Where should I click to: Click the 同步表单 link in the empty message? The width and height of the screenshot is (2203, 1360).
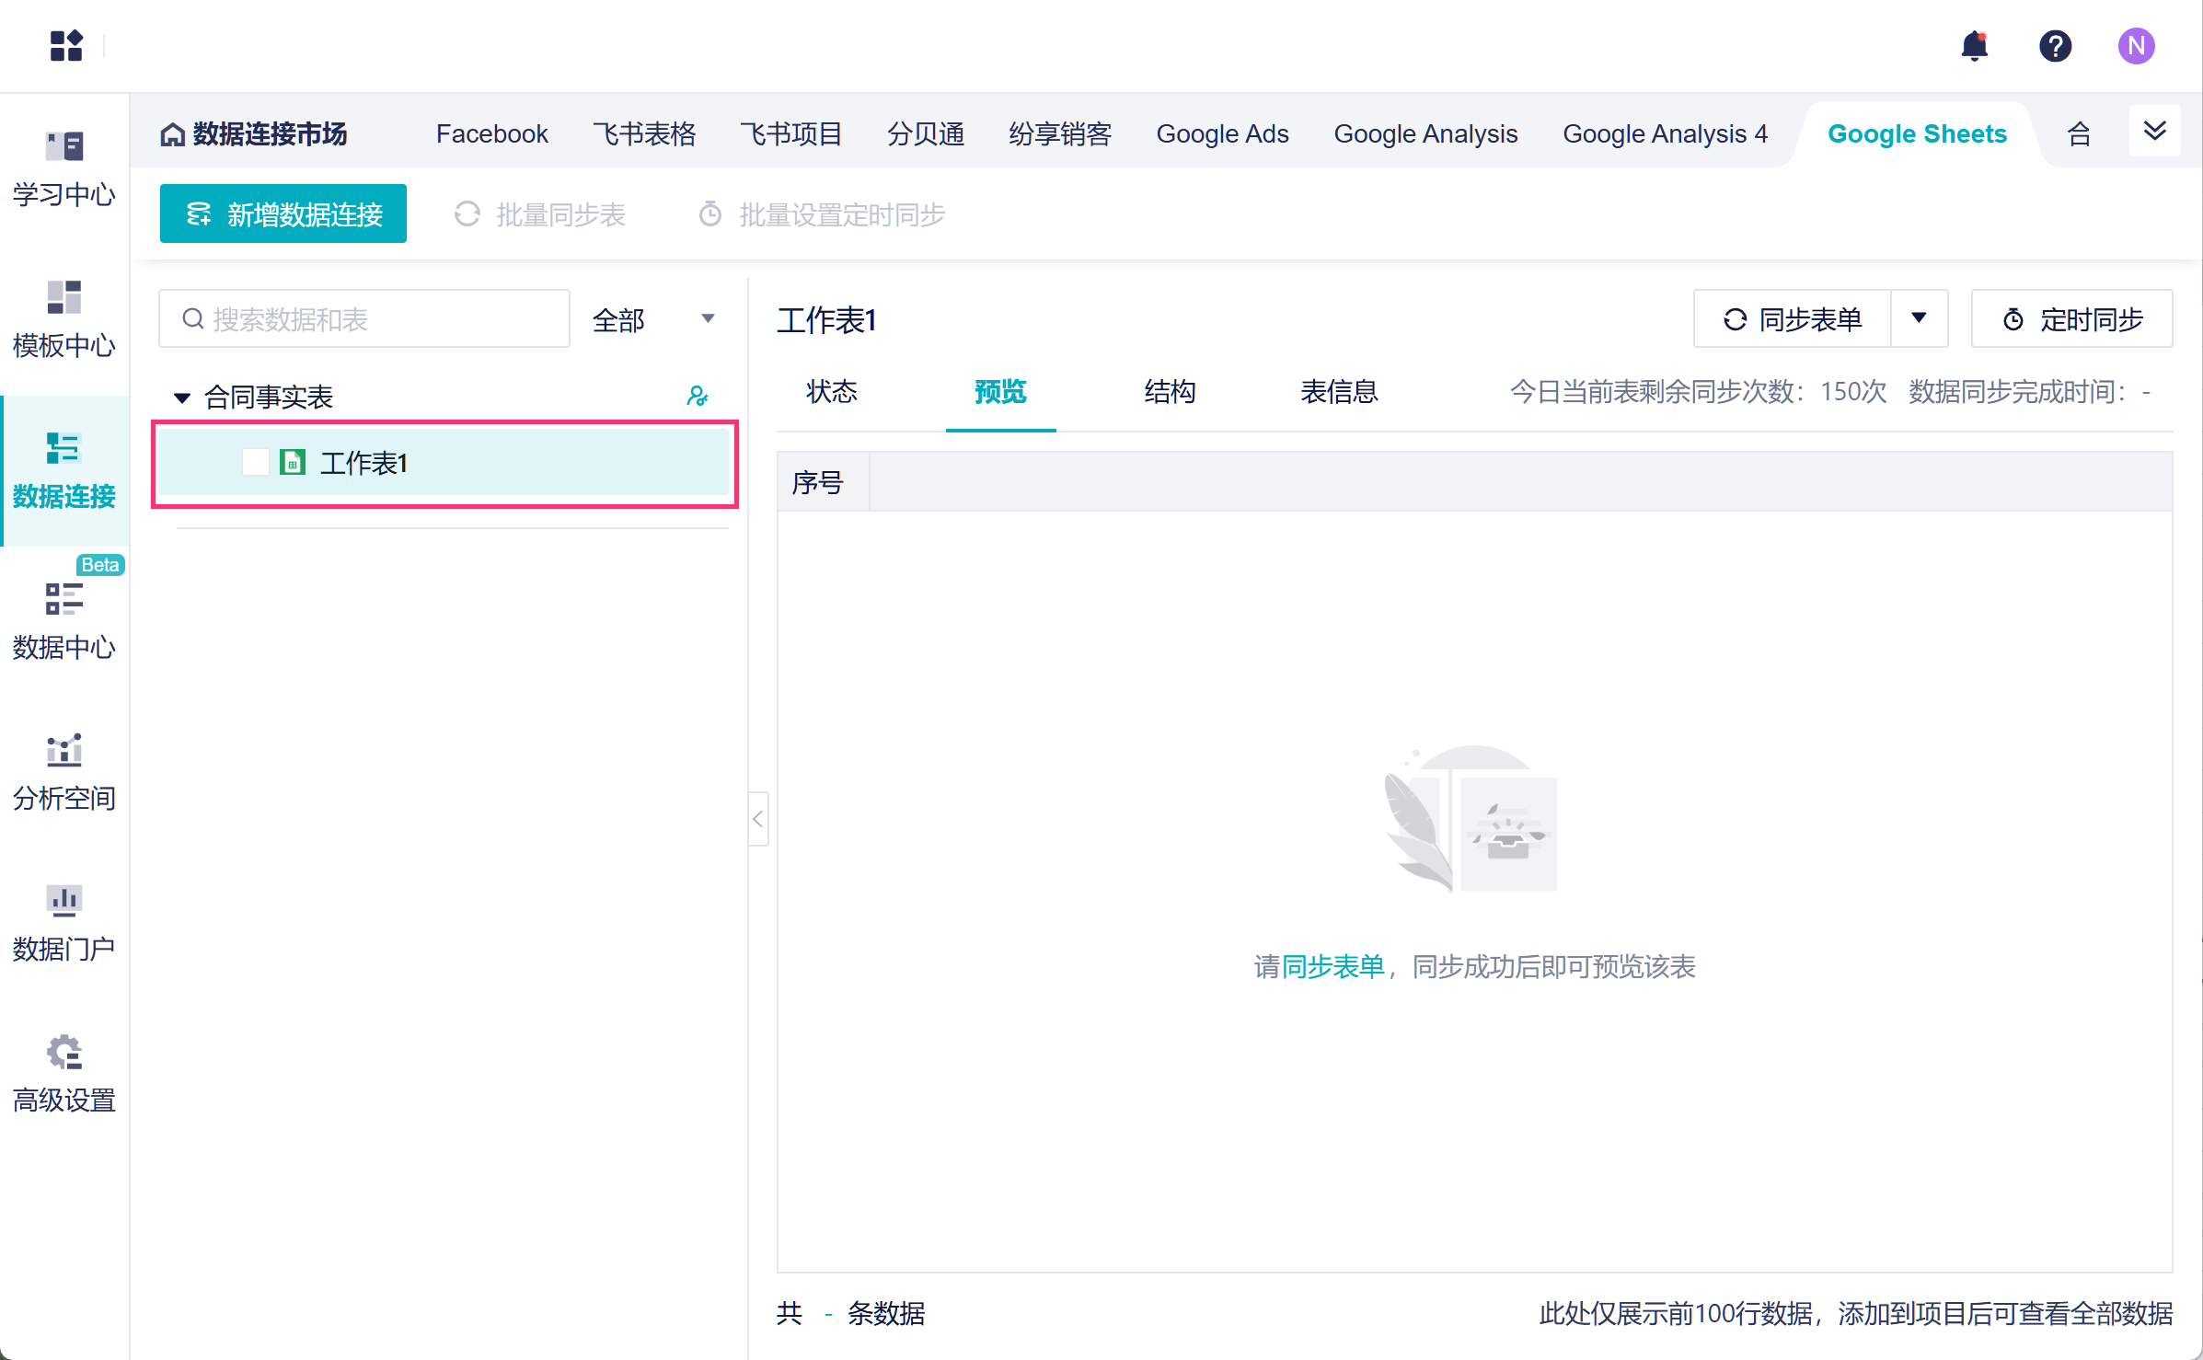pyautogui.click(x=1332, y=966)
